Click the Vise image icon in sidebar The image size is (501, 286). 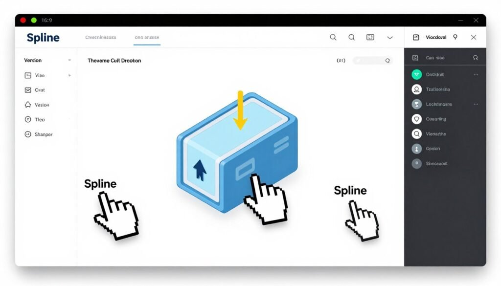[28, 75]
